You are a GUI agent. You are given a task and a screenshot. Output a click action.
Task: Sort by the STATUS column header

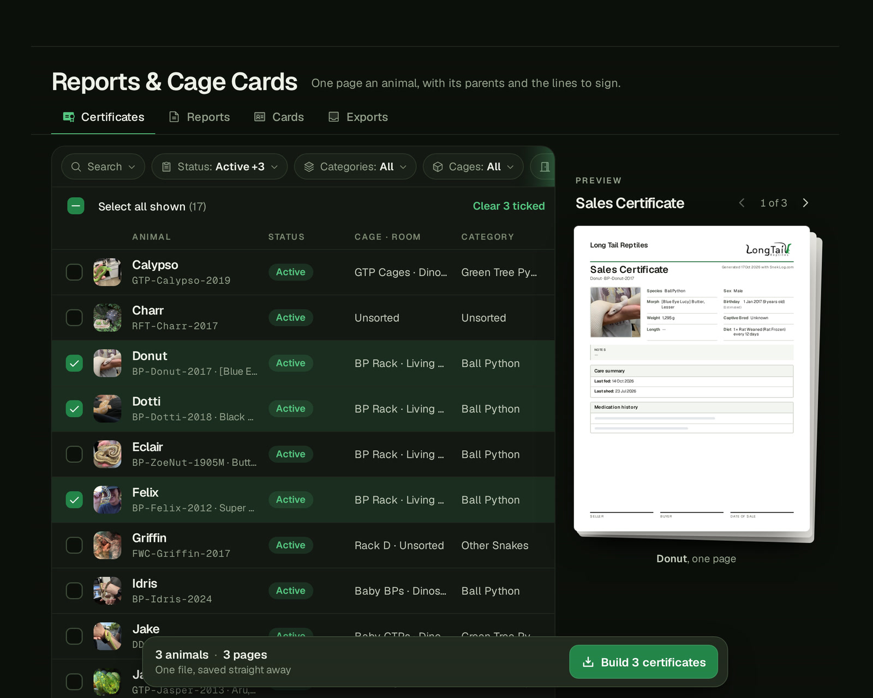coord(286,237)
